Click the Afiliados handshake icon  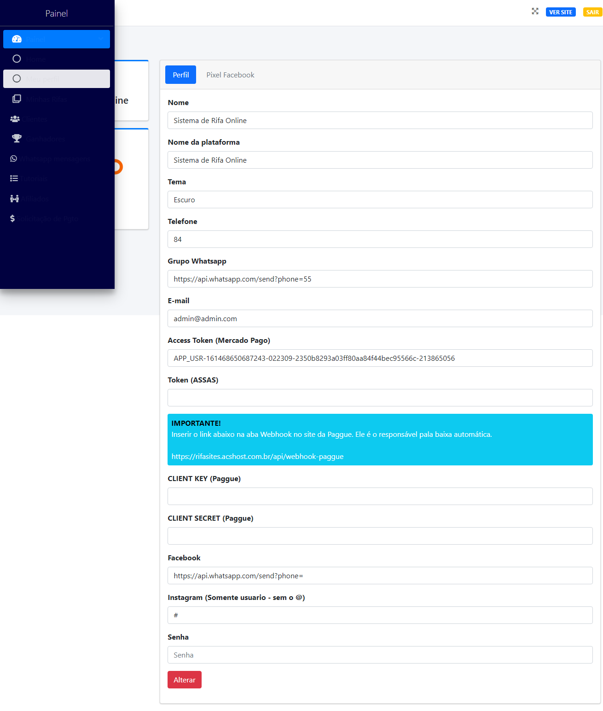14,199
